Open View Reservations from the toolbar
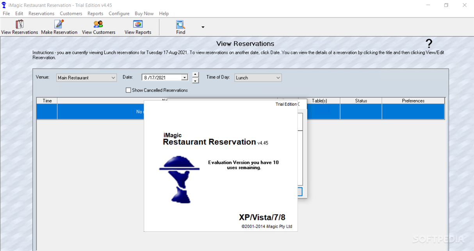474x251 pixels. (20, 27)
